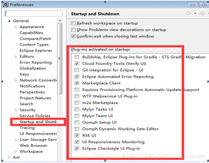
Task: Click the tree scrollbar up arrow
Action: click(x=60, y=21)
